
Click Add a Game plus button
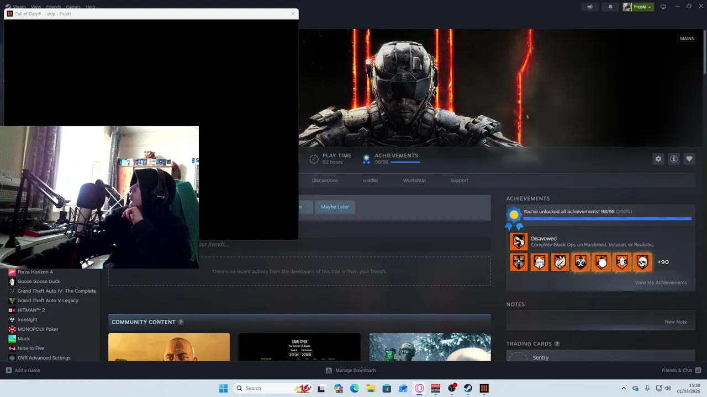coord(9,371)
